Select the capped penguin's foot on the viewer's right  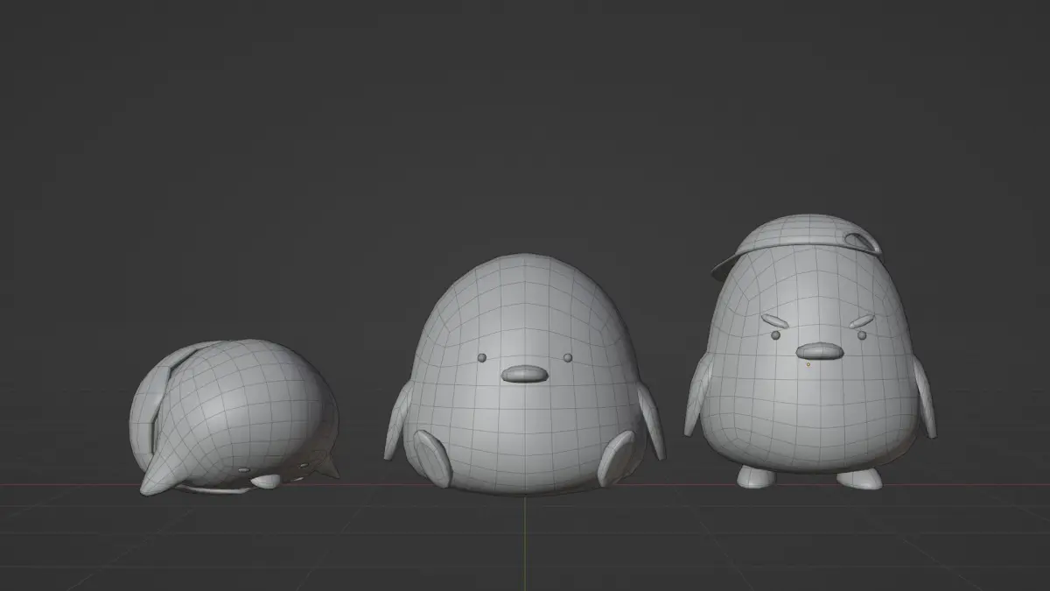(858, 479)
